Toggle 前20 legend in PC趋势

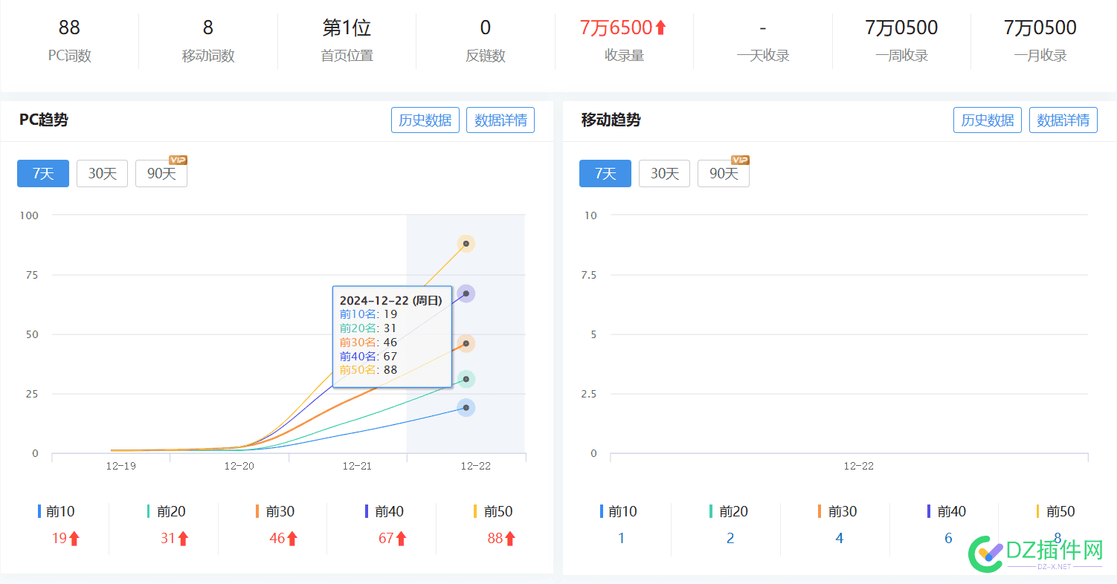click(166, 511)
